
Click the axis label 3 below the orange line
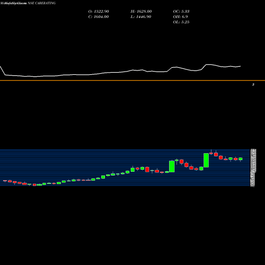[253, 85]
